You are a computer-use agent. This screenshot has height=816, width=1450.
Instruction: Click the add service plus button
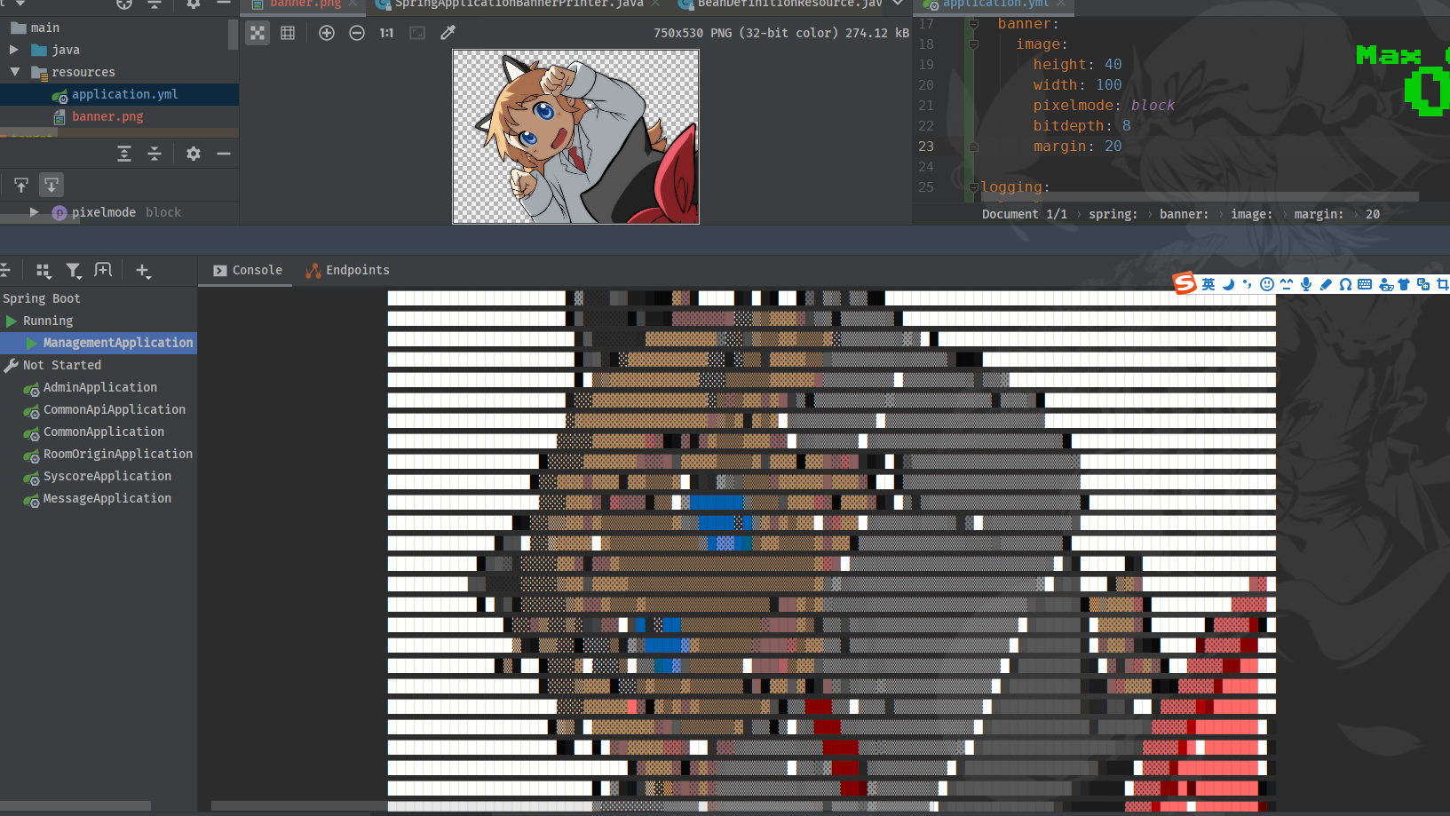pos(143,271)
